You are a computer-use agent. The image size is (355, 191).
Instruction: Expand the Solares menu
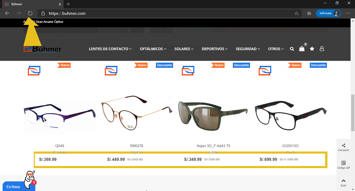click(184, 49)
